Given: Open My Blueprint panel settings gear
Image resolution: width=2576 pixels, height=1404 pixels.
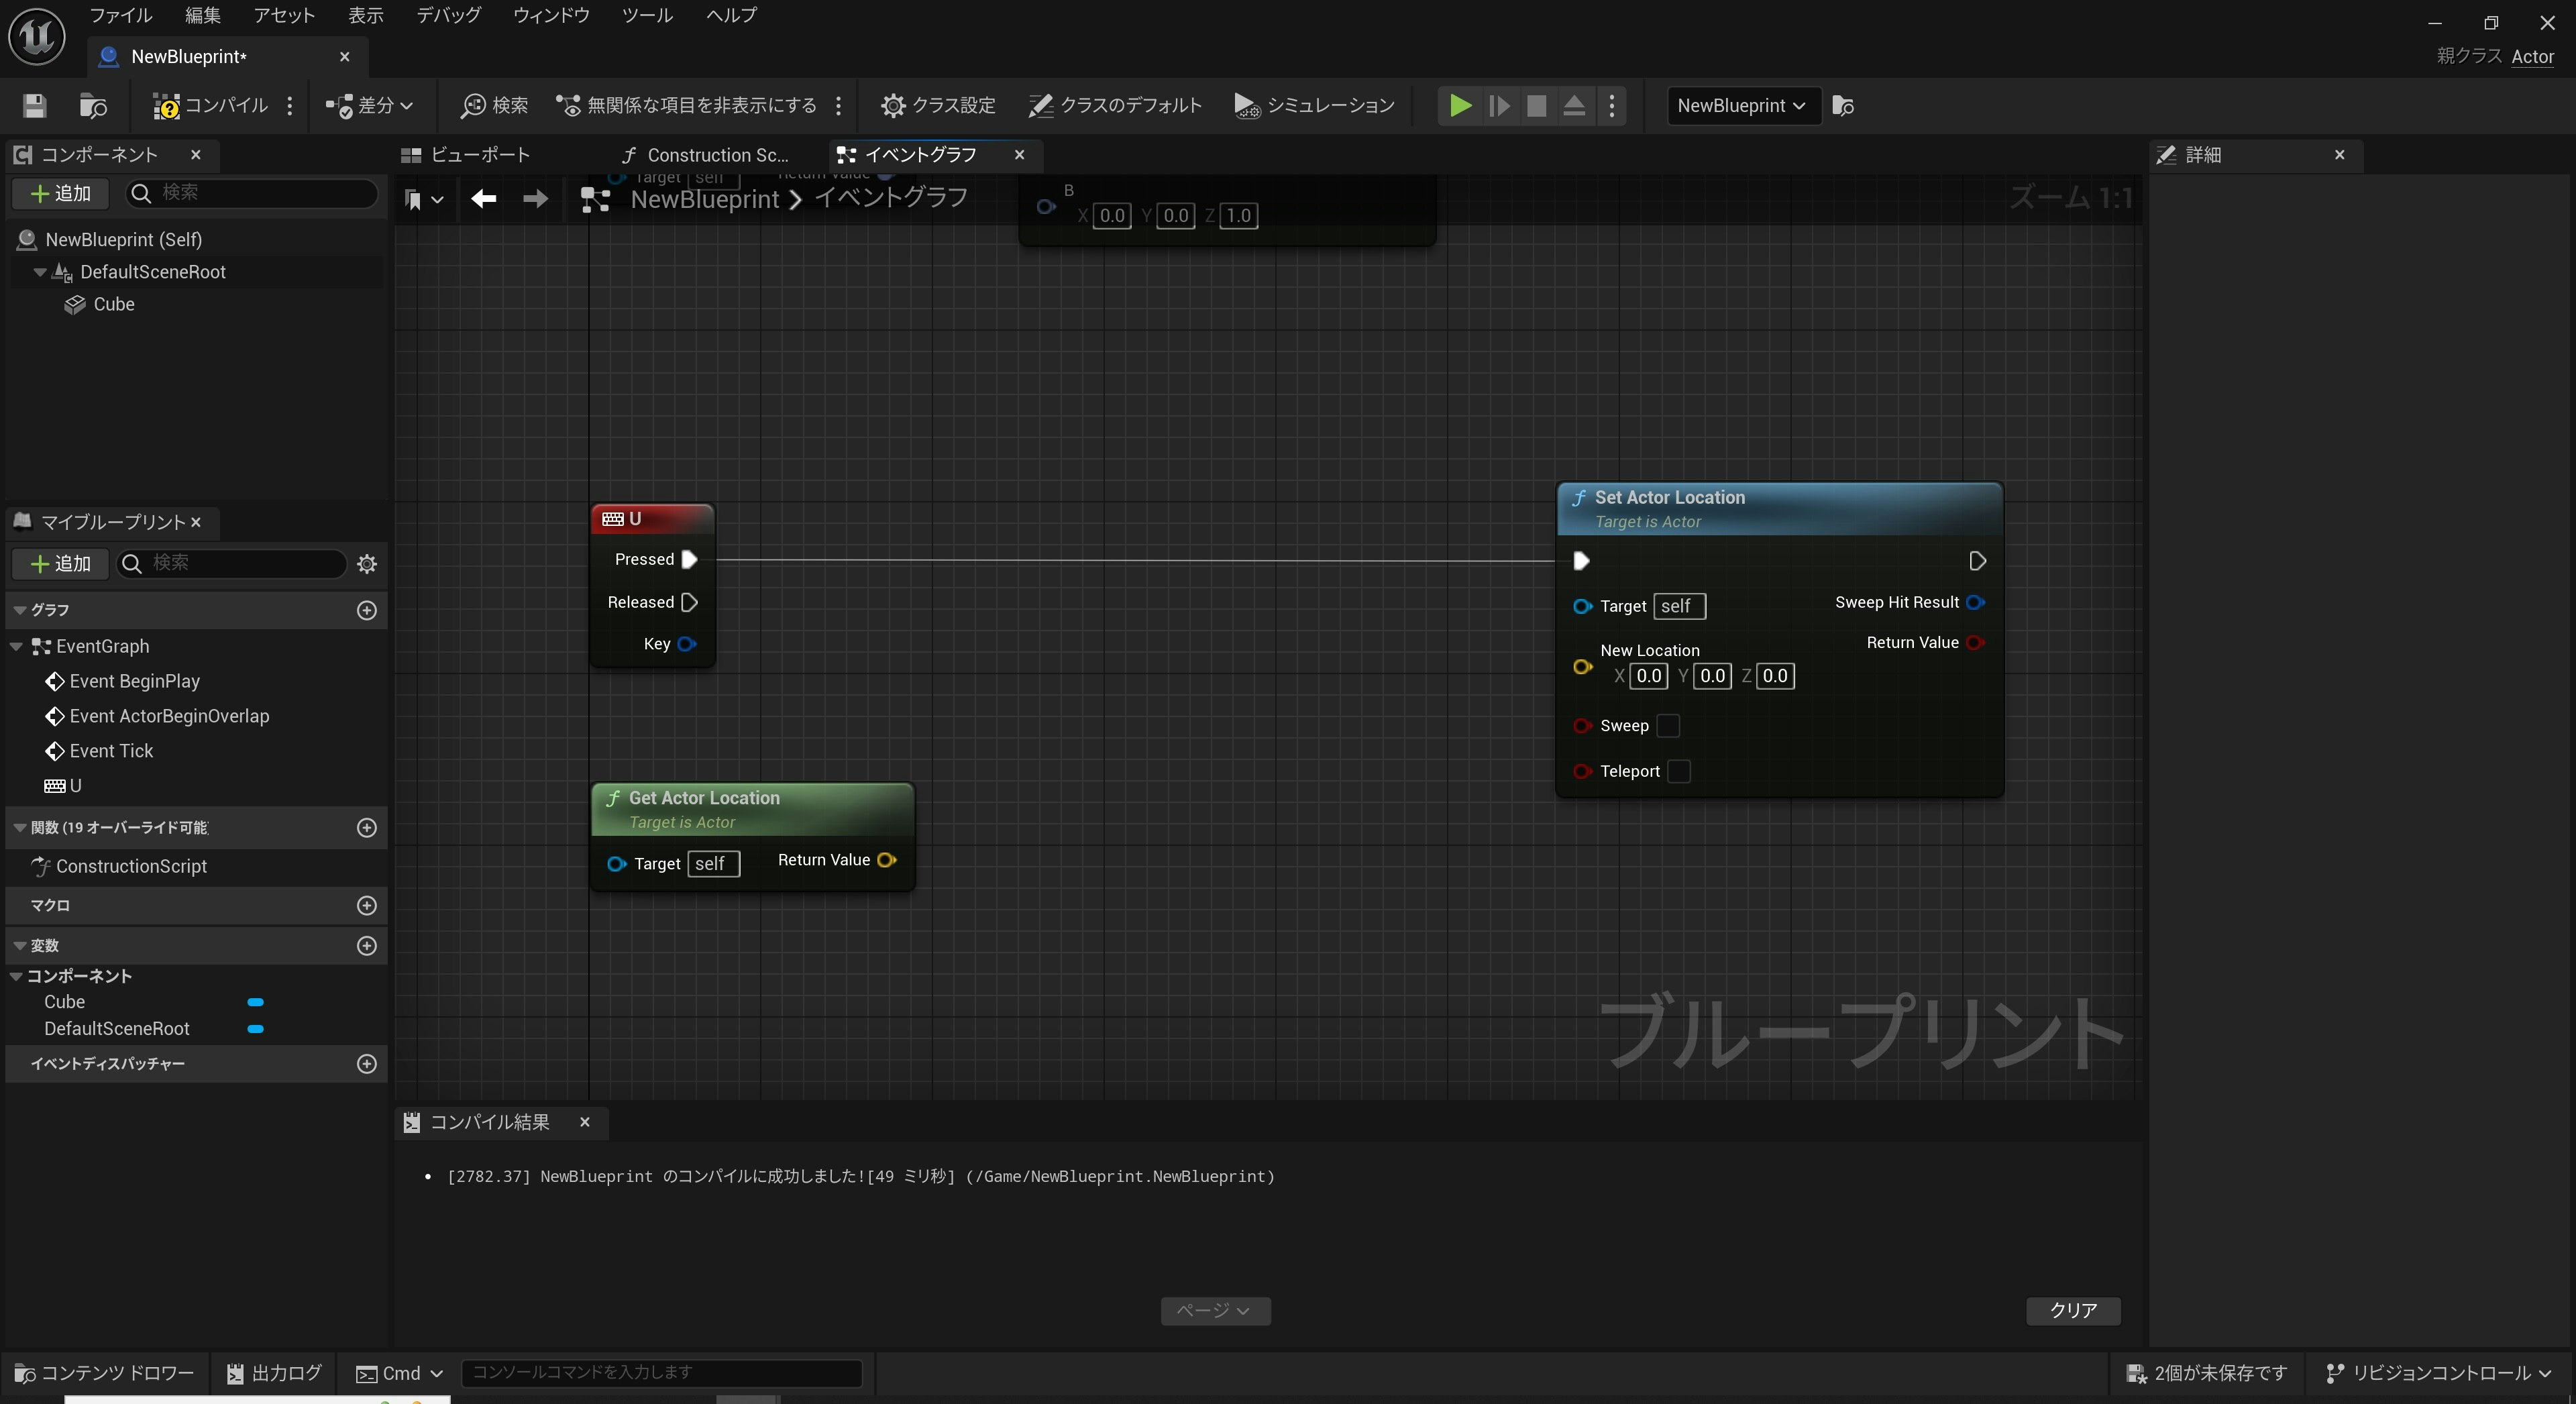Looking at the screenshot, I should (x=366, y=564).
